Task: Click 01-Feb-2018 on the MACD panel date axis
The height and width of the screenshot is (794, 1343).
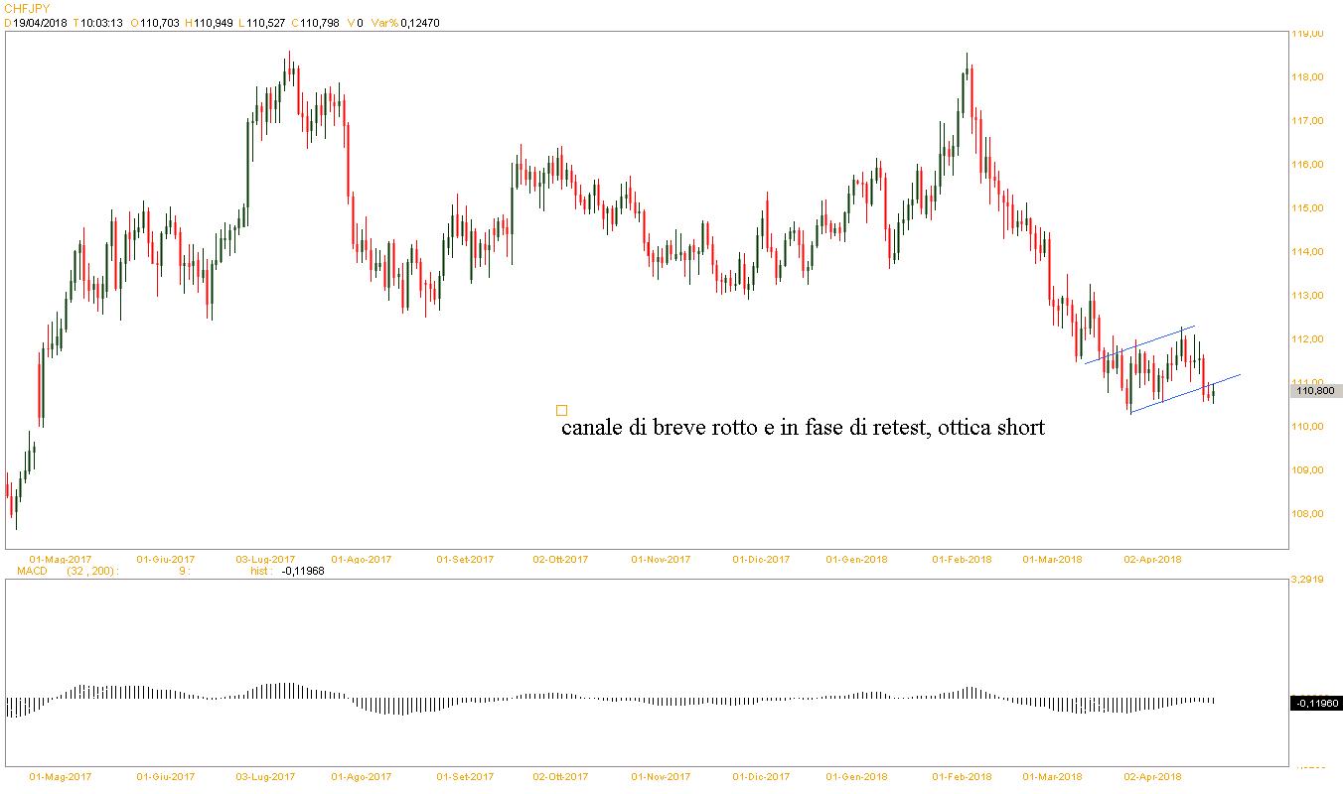Action: tap(962, 777)
